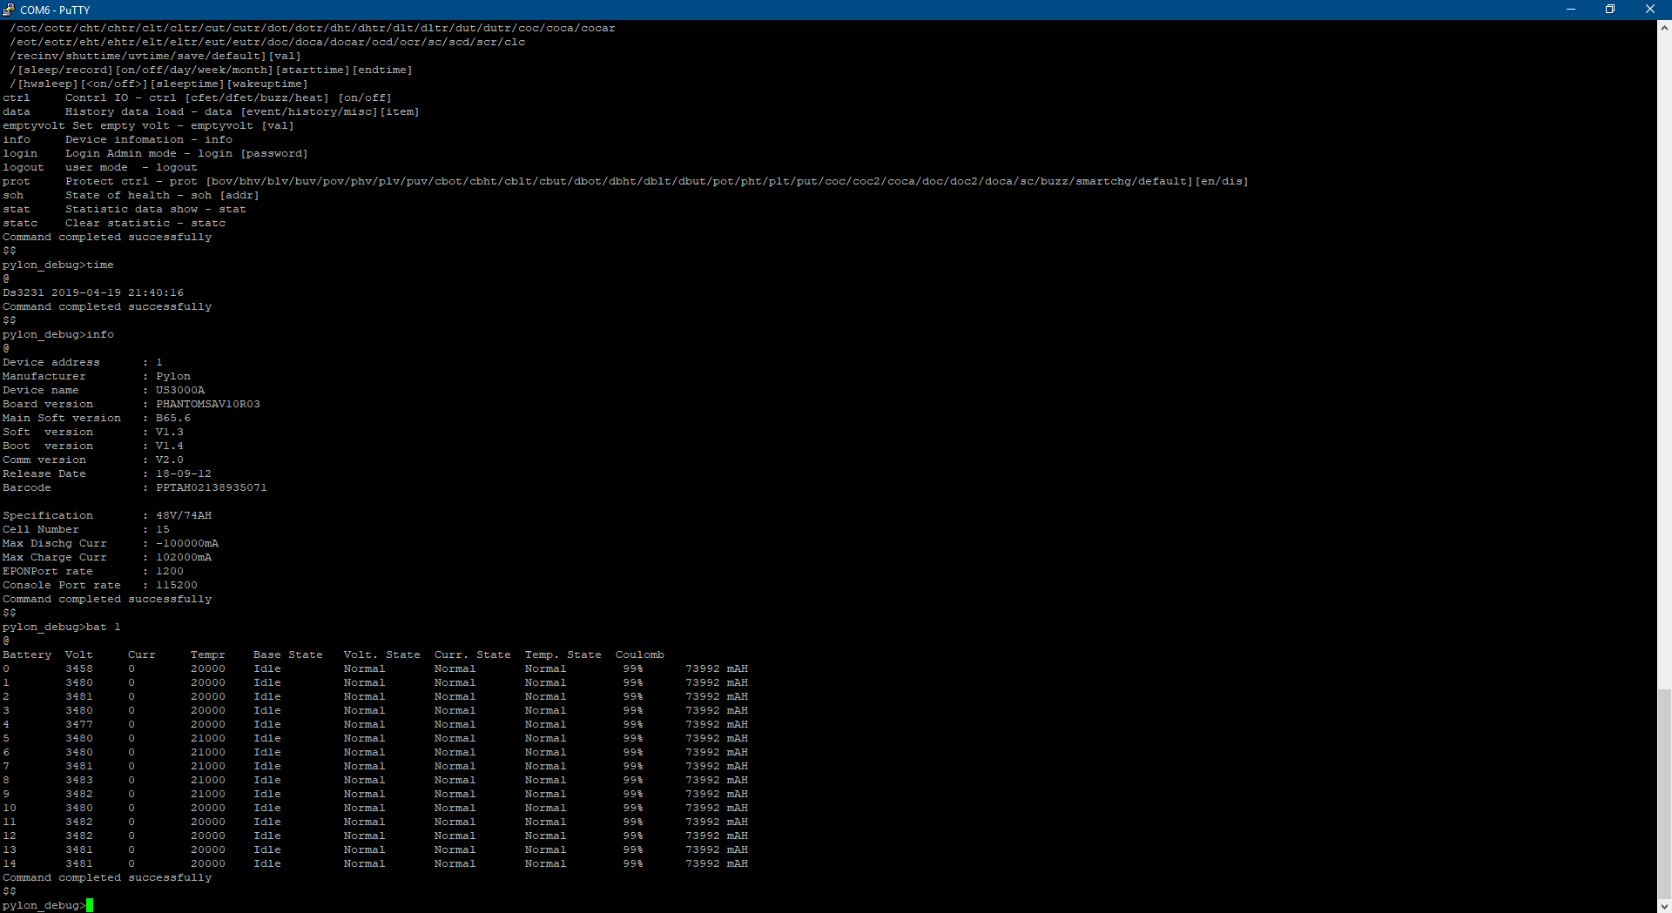
Task: Minimize the PuTTY window
Action: coord(1571,10)
